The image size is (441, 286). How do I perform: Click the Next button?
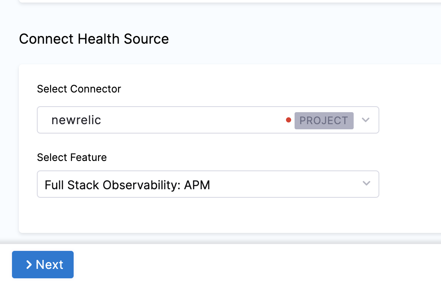43,265
